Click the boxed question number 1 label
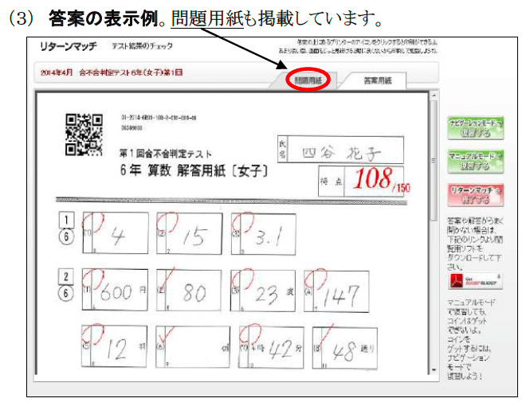This screenshot has width=530, height=410. (x=66, y=221)
